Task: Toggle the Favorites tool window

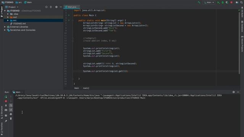Action: coord(2,129)
